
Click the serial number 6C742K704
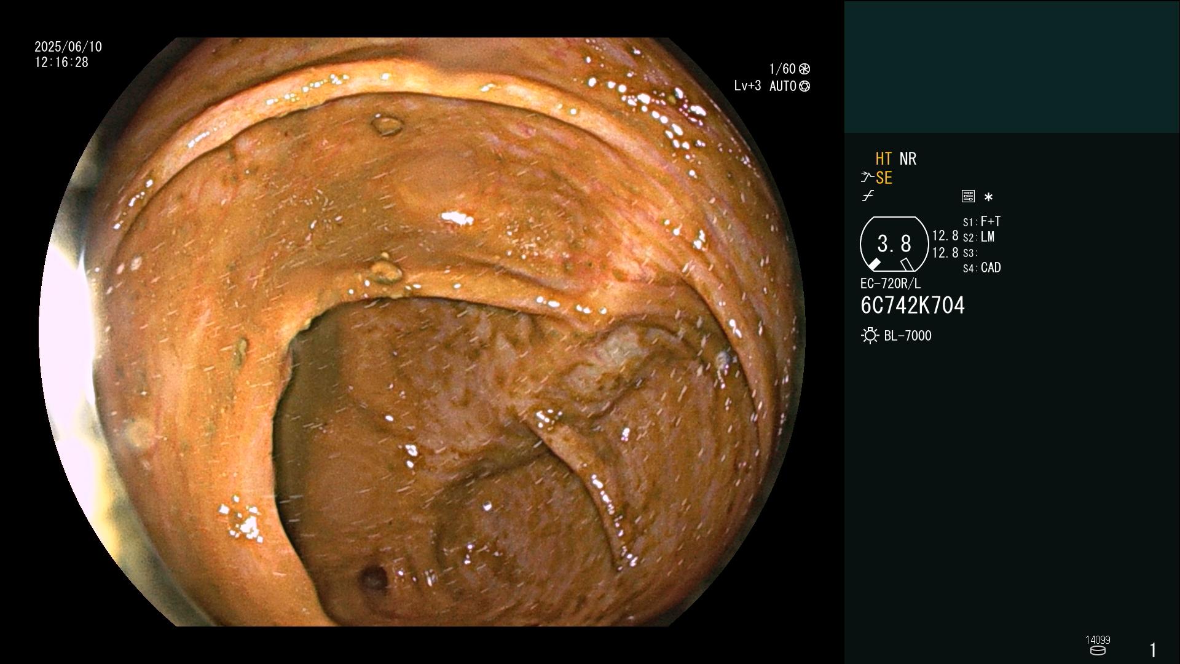point(913,306)
